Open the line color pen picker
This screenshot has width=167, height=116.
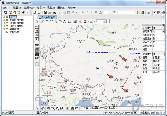91,21
